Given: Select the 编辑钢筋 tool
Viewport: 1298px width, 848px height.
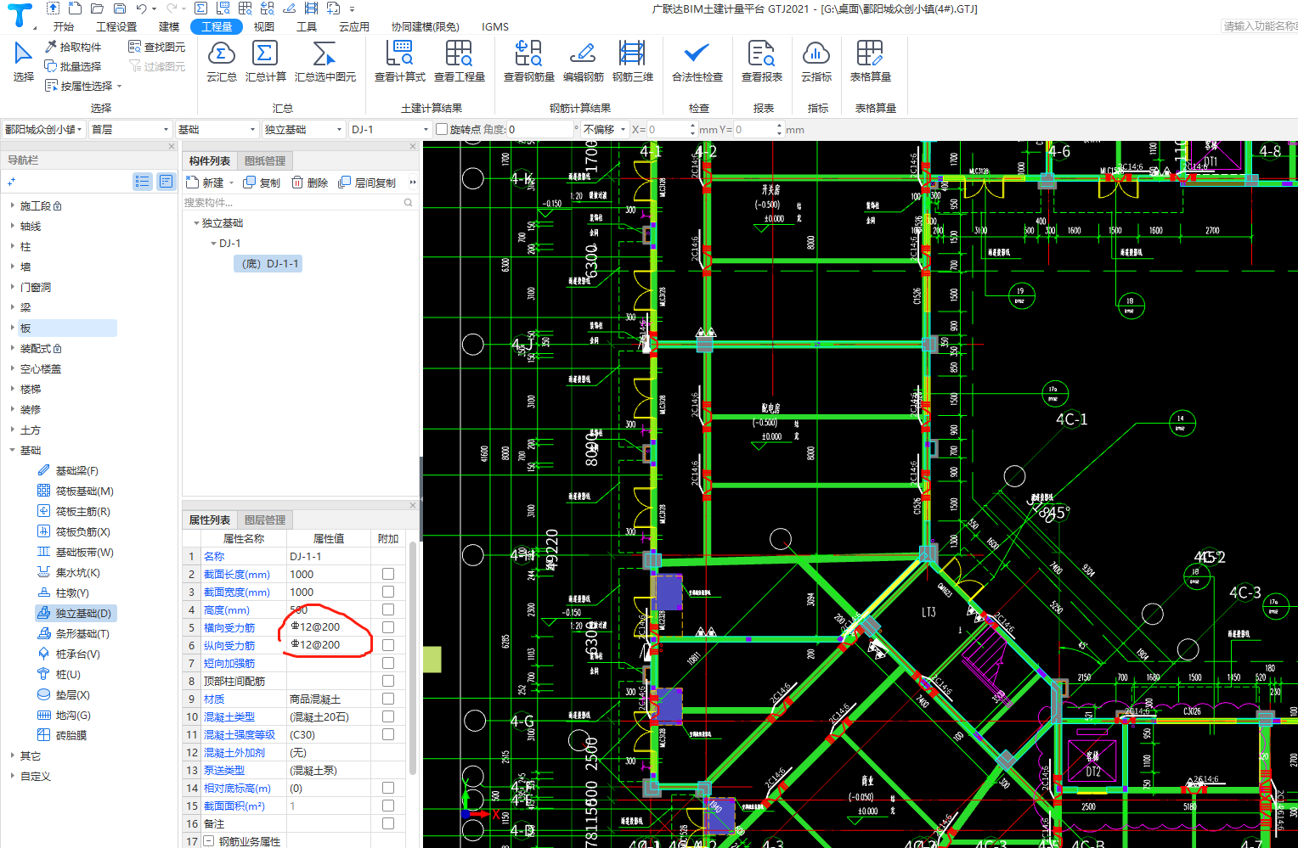Looking at the screenshot, I should (583, 61).
